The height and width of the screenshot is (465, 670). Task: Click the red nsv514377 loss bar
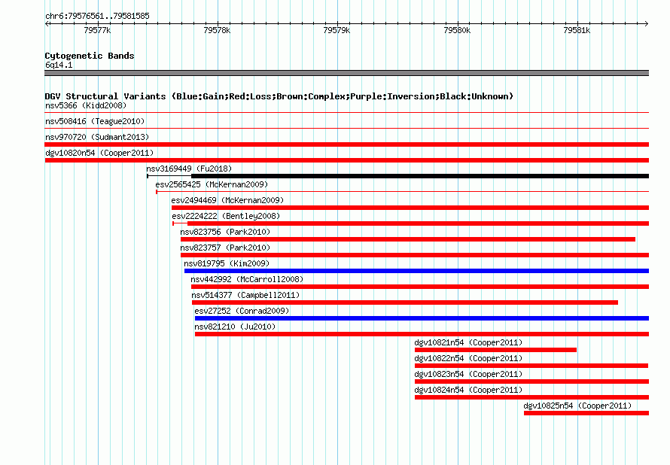coord(405,302)
